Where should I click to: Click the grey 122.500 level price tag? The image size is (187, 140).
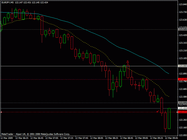pyautogui.click(x=183, y=102)
